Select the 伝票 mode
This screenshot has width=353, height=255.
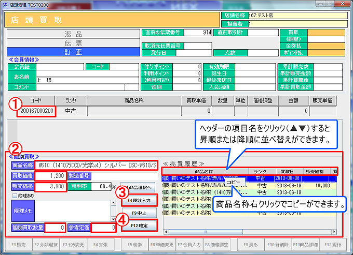point(73,42)
